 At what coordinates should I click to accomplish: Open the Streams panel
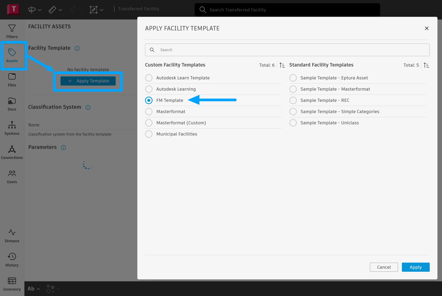12,236
